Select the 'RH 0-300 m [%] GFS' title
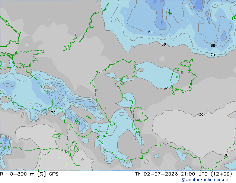236x183 pixels. click(29, 174)
